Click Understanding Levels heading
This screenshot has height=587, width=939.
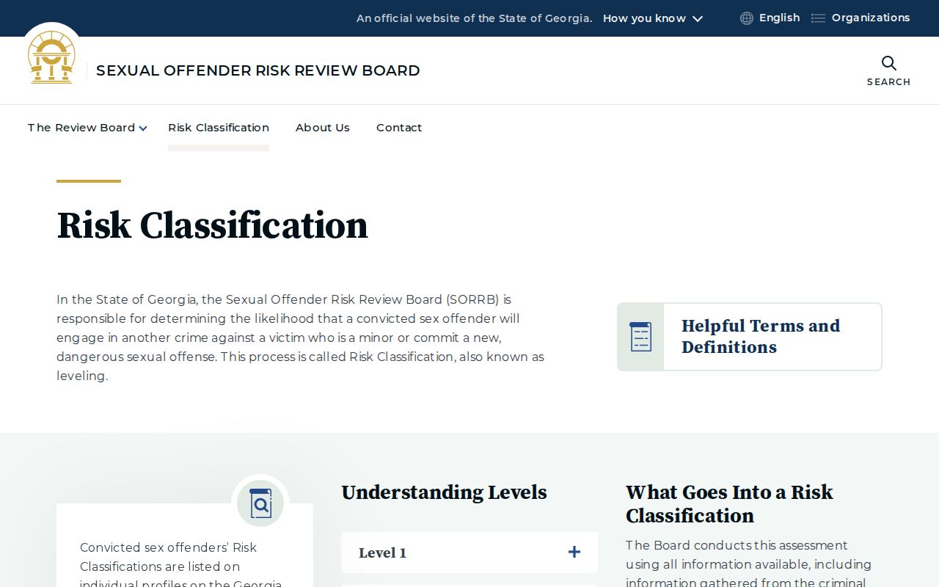444,492
